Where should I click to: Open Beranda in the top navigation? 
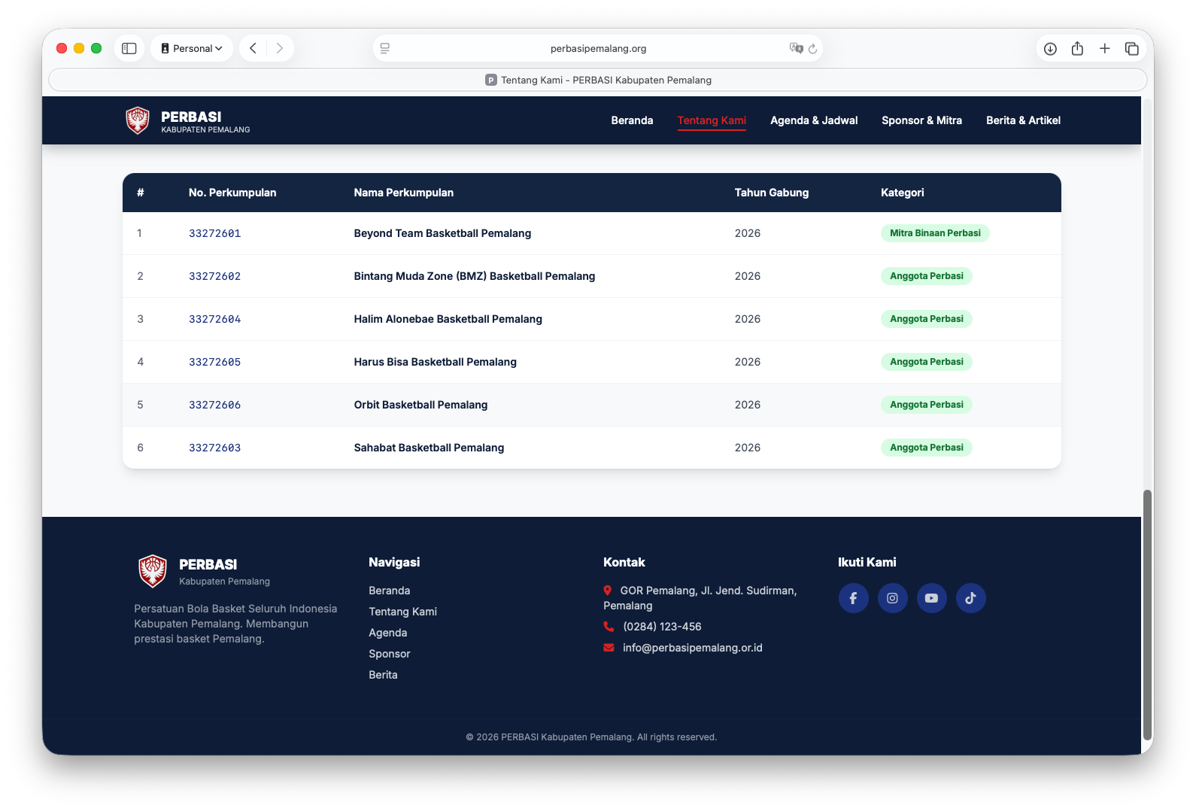(x=632, y=120)
